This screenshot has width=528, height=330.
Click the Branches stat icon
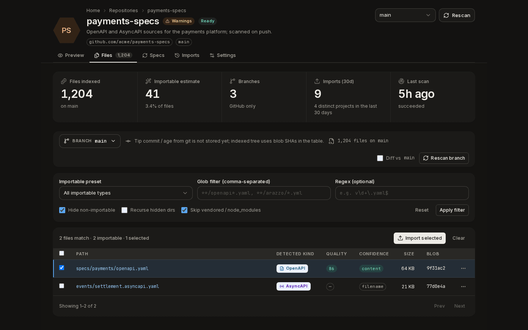pos(233,81)
